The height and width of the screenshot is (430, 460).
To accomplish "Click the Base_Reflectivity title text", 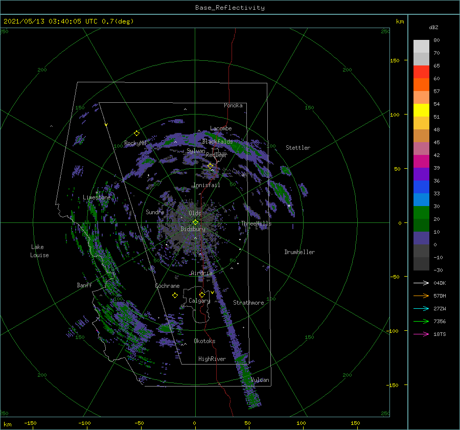I will 230,8.
